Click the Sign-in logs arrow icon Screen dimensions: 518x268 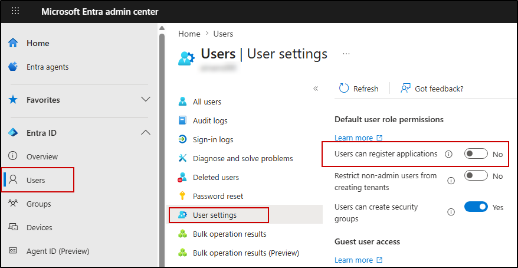182,139
